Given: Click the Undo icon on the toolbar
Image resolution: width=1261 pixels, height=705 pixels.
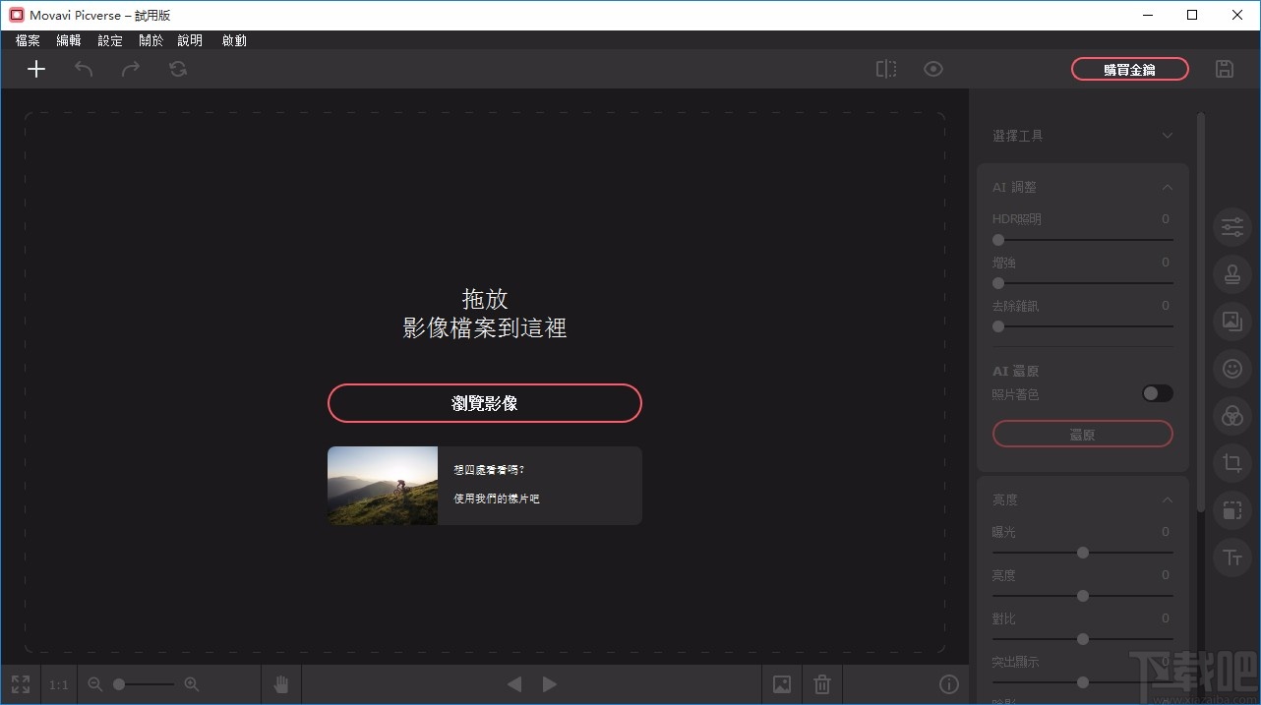Looking at the screenshot, I should pos(84,69).
